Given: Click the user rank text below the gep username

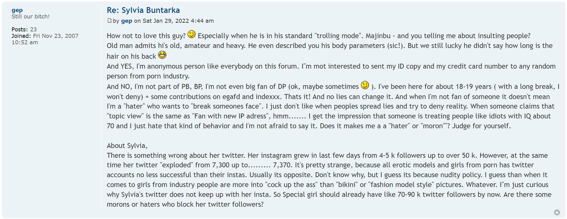Looking at the screenshot, I should (30, 17).
